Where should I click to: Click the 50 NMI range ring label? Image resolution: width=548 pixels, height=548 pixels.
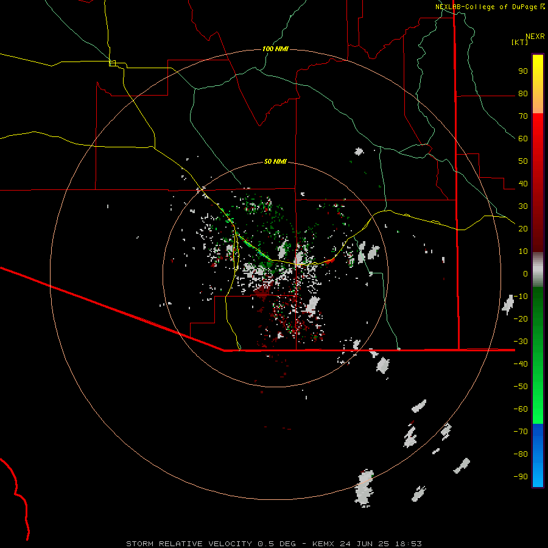pyautogui.click(x=275, y=161)
